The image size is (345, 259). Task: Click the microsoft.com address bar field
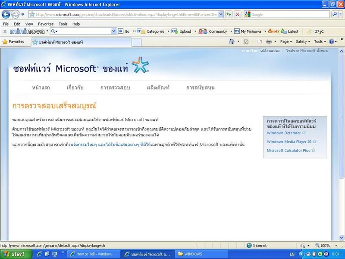click(x=123, y=15)
